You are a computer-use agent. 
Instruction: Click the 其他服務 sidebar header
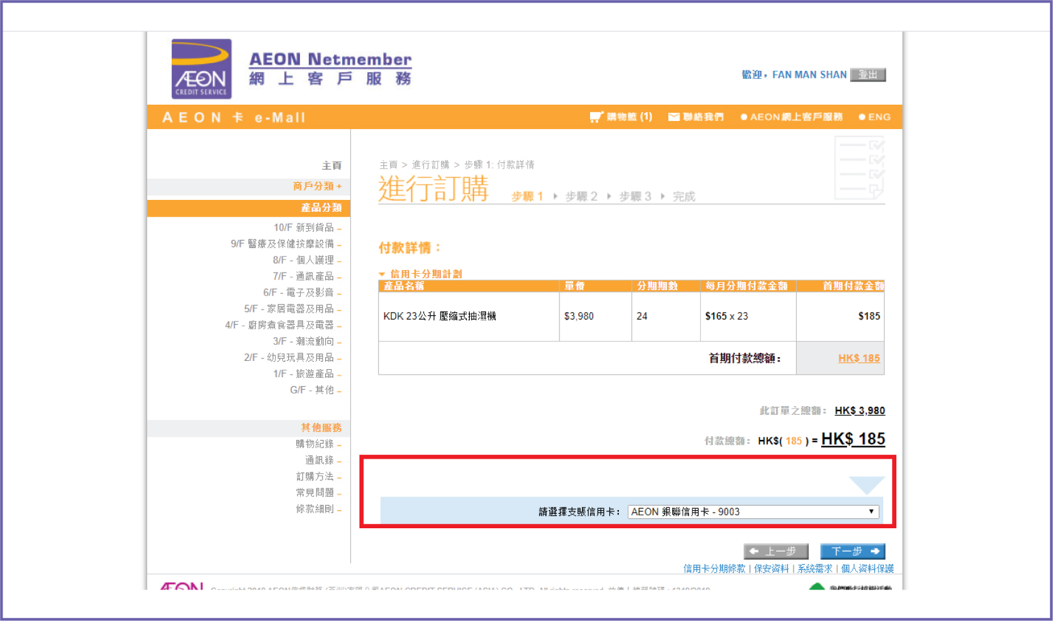249,428
